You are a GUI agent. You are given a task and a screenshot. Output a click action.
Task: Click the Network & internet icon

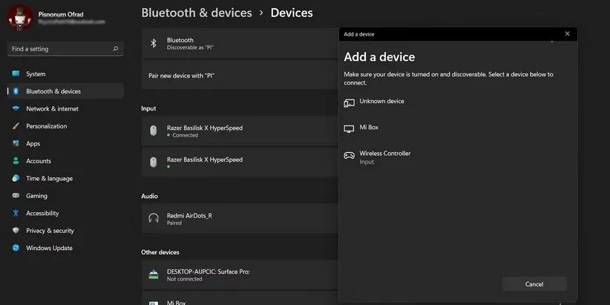(x=16, y=109)
